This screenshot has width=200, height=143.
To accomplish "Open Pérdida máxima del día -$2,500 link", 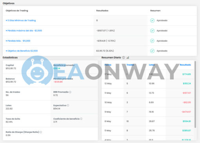I will 24,31.
